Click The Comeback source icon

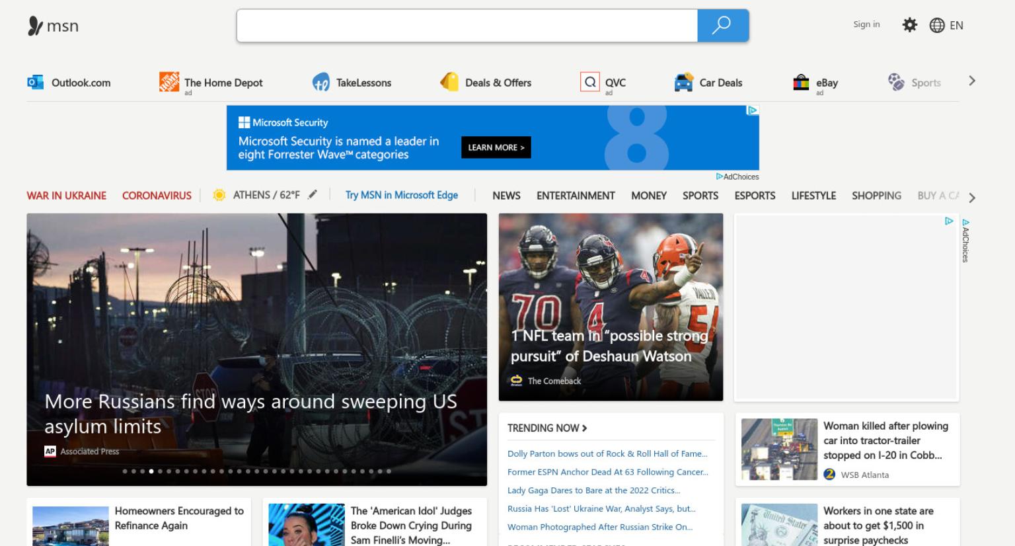[x=517, y=381]
